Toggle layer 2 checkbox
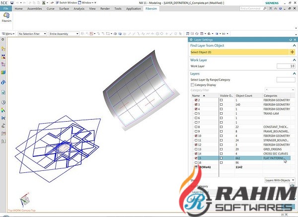 point(196,100)
